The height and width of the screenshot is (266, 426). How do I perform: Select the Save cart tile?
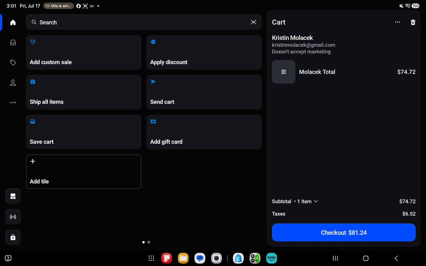pyautogui.click(x=83, y=132)
